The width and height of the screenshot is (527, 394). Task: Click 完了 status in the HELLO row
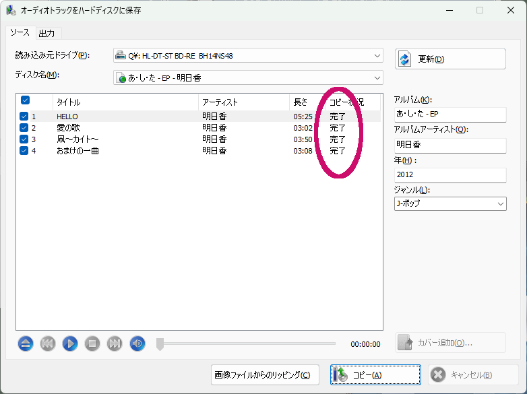(338, 117)
